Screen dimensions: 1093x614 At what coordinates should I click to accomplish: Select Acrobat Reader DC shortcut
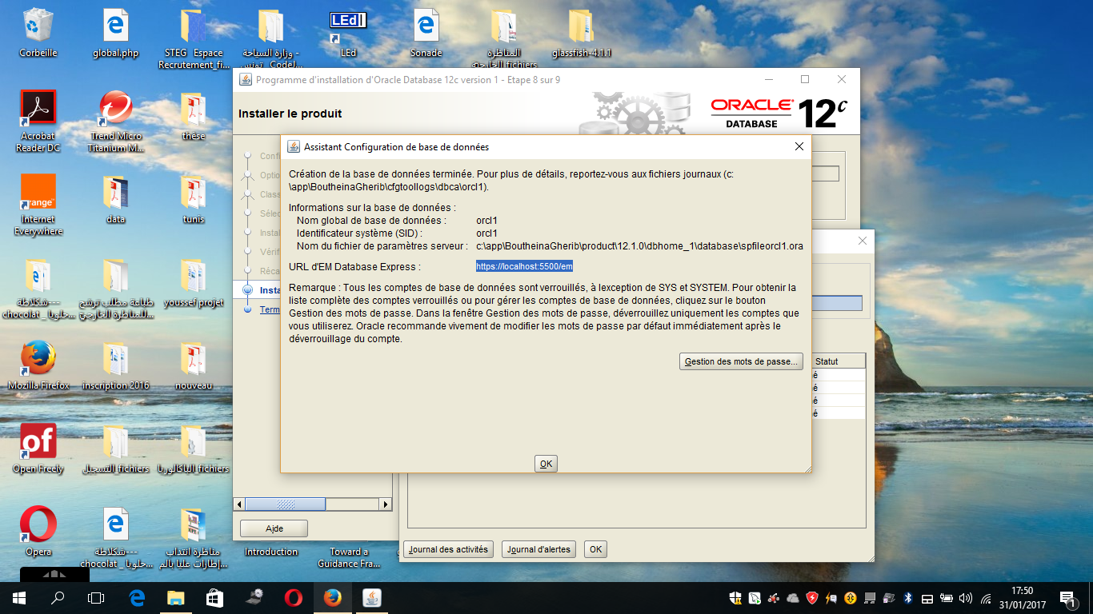[x=38, y=121]
